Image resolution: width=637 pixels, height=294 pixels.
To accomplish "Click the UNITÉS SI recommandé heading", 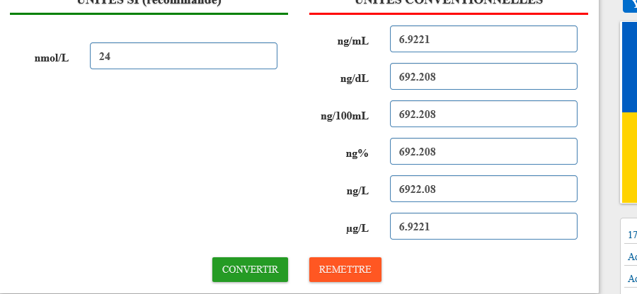I will [149, 2].
